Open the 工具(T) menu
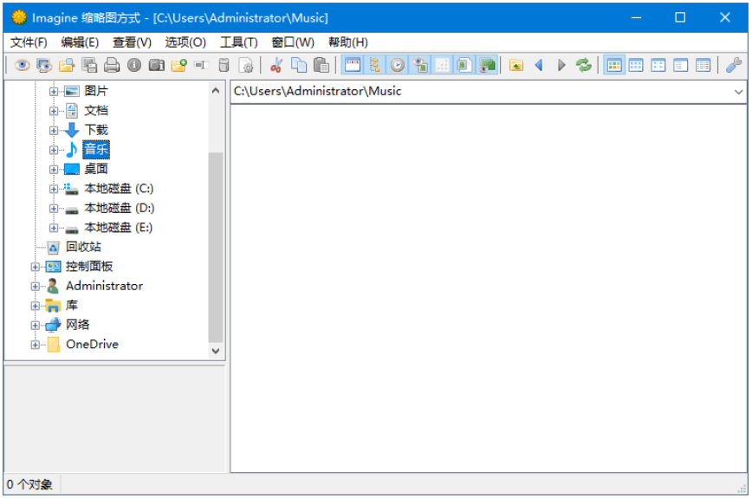 pyautogui.click(x=238, y=42)
